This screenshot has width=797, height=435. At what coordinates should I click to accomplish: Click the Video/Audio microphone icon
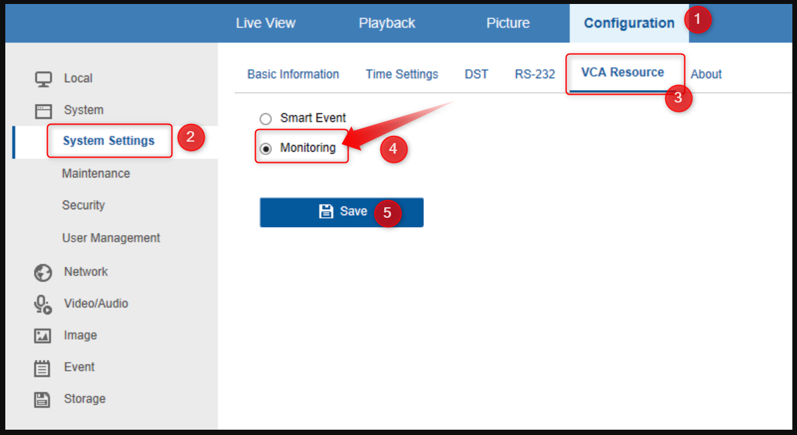click(43, 304)
